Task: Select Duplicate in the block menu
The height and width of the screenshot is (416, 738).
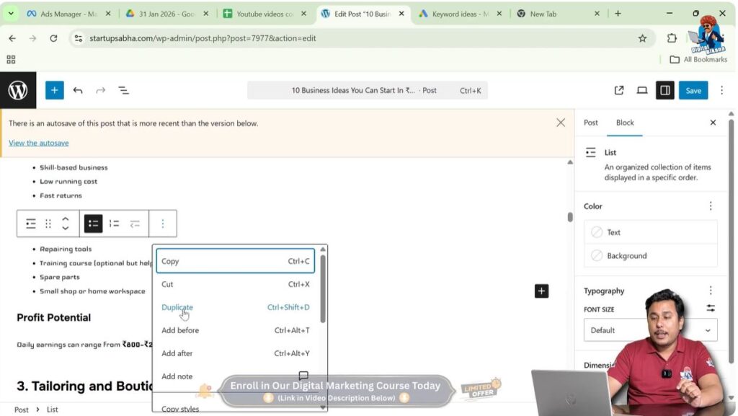Action: [236, 307]
